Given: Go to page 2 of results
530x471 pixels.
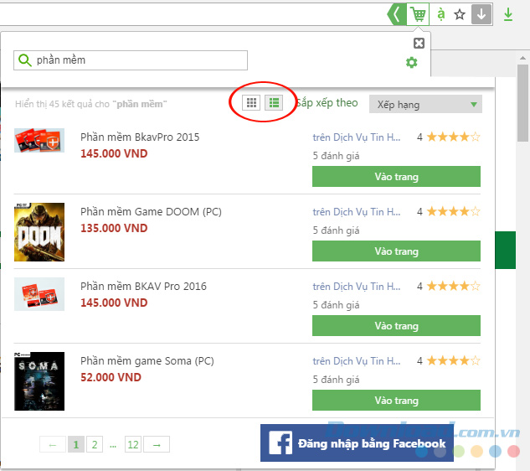Looking at the screenshot, I should [95, 444].
